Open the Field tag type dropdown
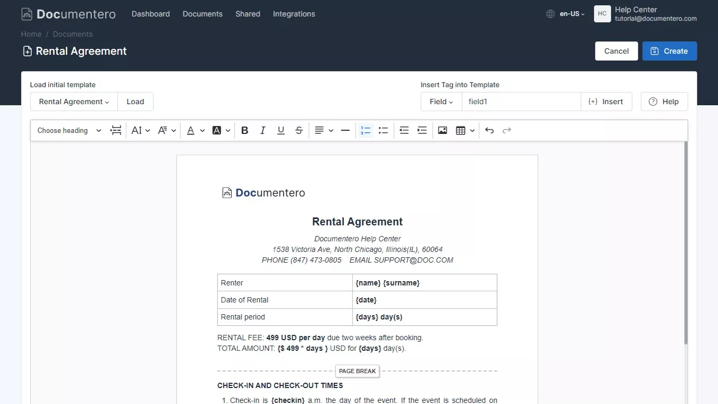Screen dimensions: 718x404 click(x=441, y=102)
